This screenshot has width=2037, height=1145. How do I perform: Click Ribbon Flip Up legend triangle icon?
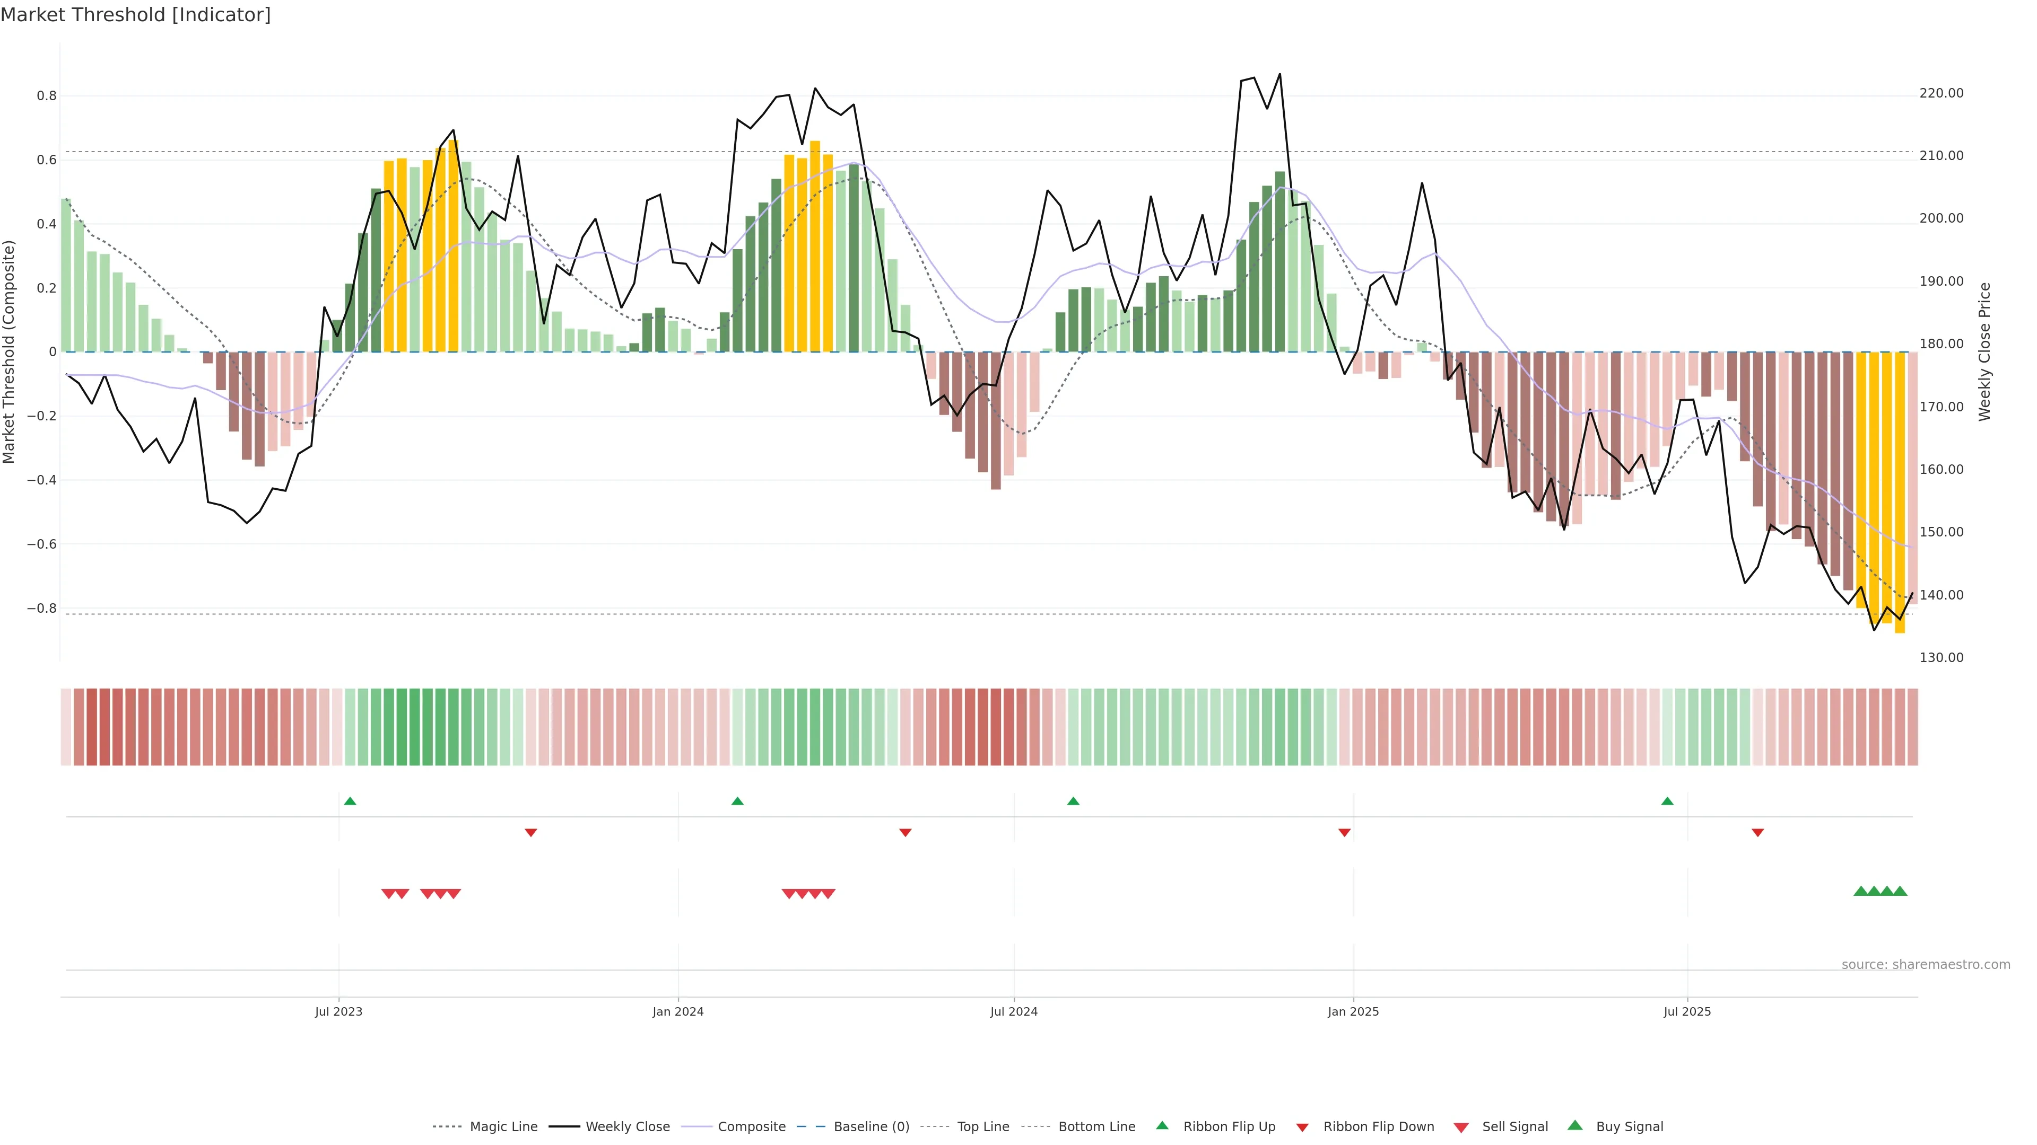(1162, 1125)
